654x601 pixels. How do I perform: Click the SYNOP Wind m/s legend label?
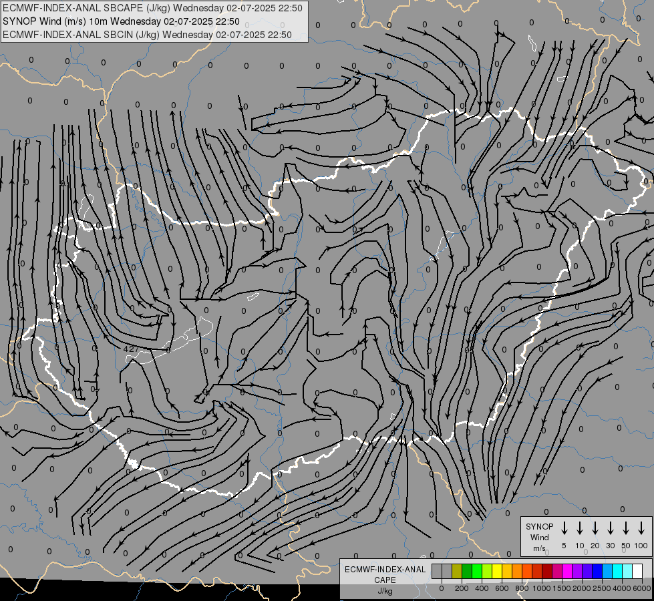[539, 537]
